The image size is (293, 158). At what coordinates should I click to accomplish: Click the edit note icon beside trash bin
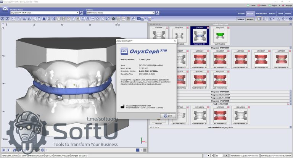279,19
